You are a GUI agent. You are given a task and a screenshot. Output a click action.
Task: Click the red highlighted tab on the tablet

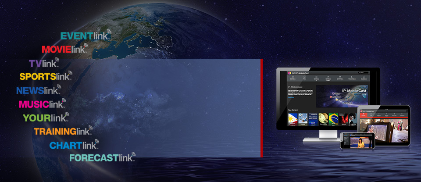point(363,114)
